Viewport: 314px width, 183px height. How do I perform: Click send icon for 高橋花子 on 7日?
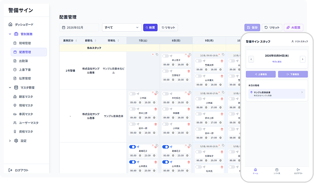(x=138, y=147)
